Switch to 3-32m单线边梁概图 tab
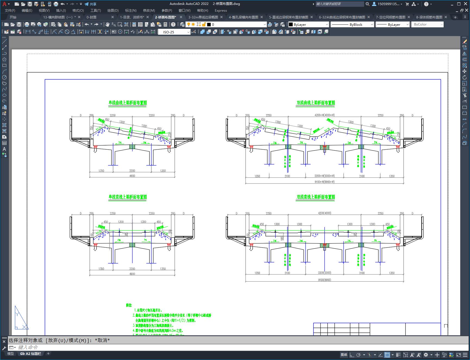Viewport: 470px width, 360px height. pyautogui.click(x=203, y=17)
